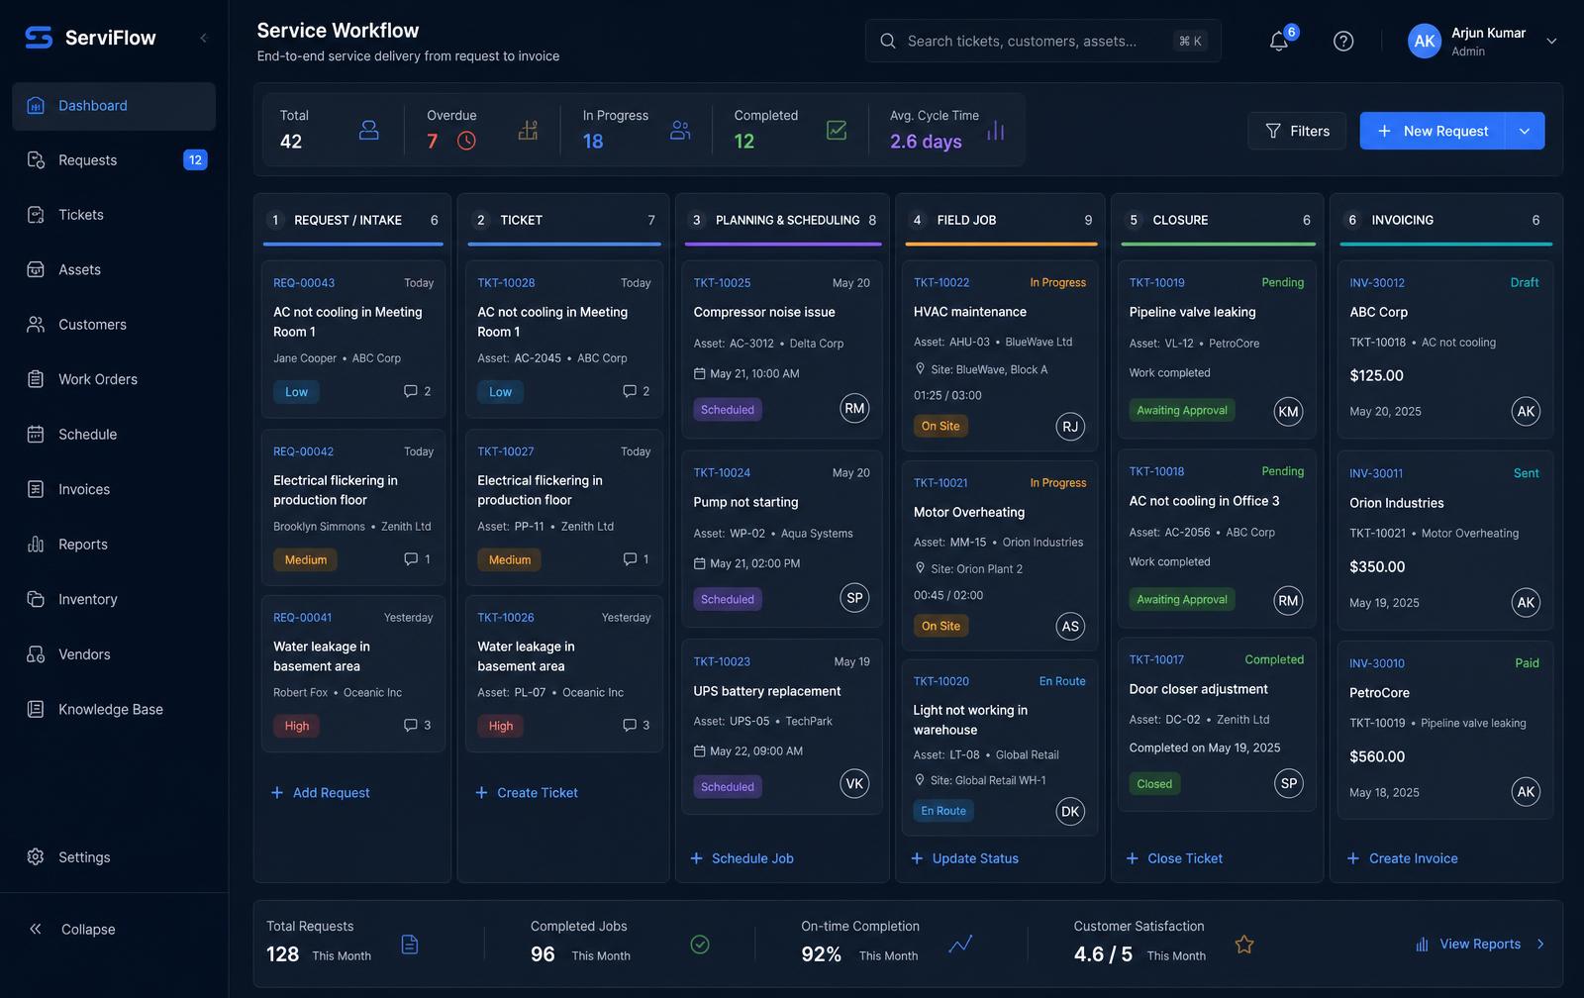This screenshot has width=1584, height=998.
Task: Open the notifications bell
Action: coord(1279,41)
